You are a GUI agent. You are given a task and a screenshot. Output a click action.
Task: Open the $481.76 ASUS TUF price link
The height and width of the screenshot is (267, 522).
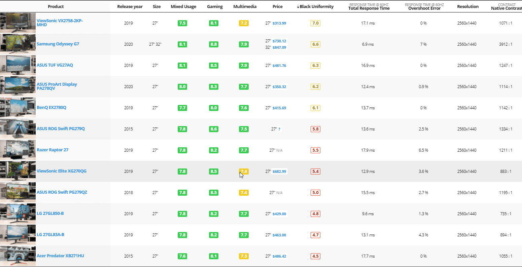click(279, 66)
